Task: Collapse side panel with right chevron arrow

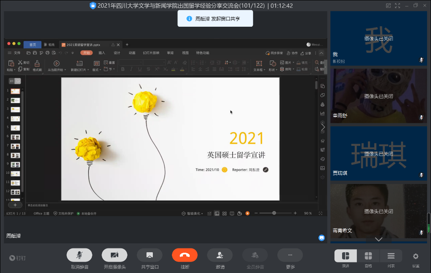Action: (x=323, y=127)
